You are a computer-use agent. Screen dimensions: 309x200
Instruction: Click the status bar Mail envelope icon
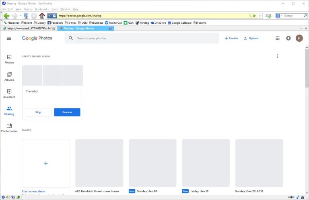[x=8, y=197]
